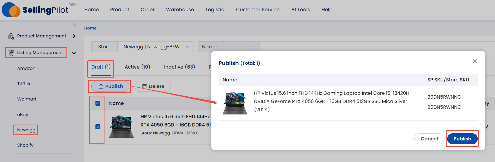This screenshot has width=495, height=162.
Task: Select Walmart in the sidebar
Action: pos(27,99)
